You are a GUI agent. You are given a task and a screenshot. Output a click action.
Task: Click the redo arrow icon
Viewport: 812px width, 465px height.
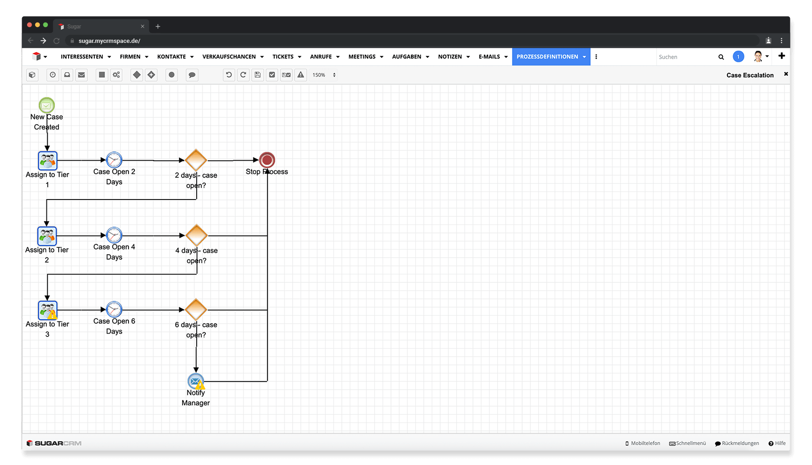(x=243, y=75)
